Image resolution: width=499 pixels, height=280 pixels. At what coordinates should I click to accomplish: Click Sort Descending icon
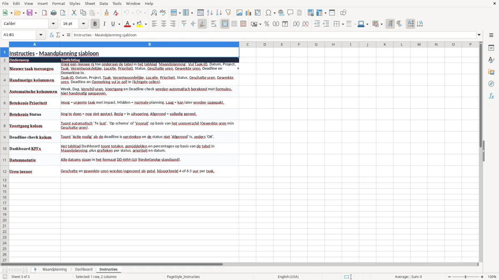click(x=219, y=13)
